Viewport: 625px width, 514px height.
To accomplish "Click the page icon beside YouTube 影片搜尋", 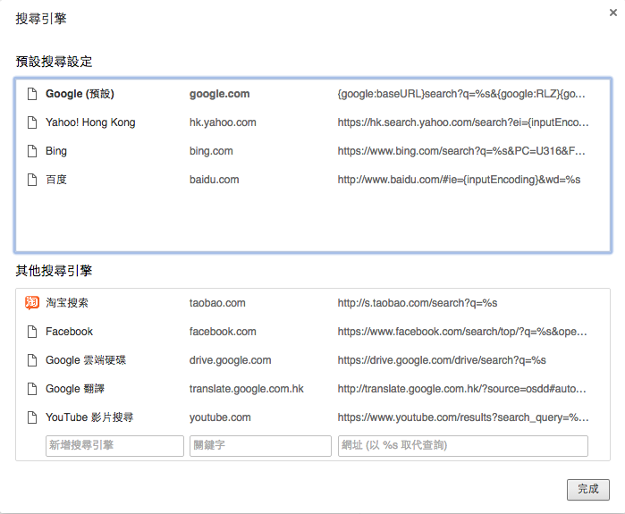I will coord(31,417).
